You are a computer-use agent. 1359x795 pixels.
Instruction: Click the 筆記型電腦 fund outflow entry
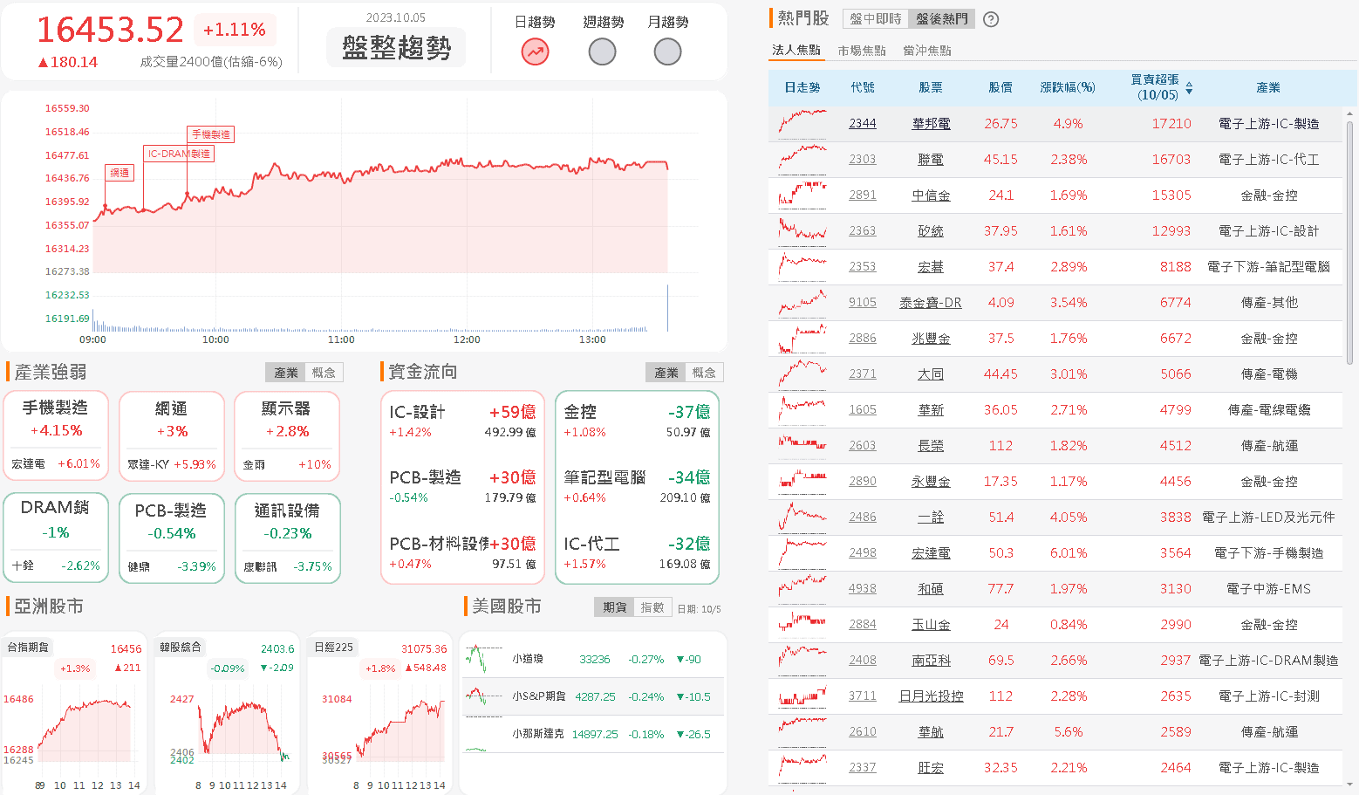click(x=637, y=486)
